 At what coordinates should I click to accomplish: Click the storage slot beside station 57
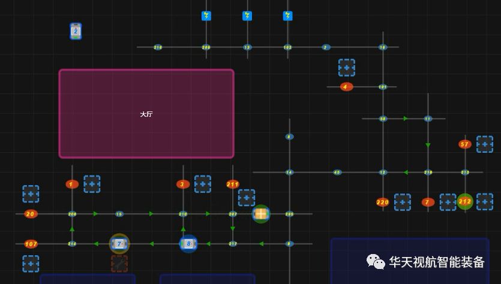point(485,144)
